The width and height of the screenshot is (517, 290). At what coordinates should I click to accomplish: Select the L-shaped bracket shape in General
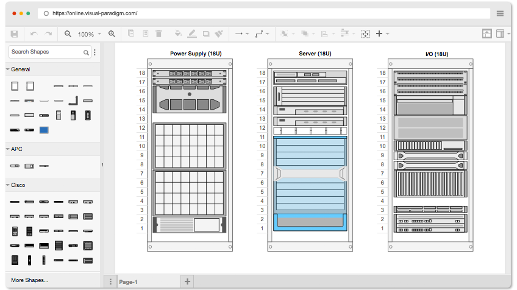(73, 101)
